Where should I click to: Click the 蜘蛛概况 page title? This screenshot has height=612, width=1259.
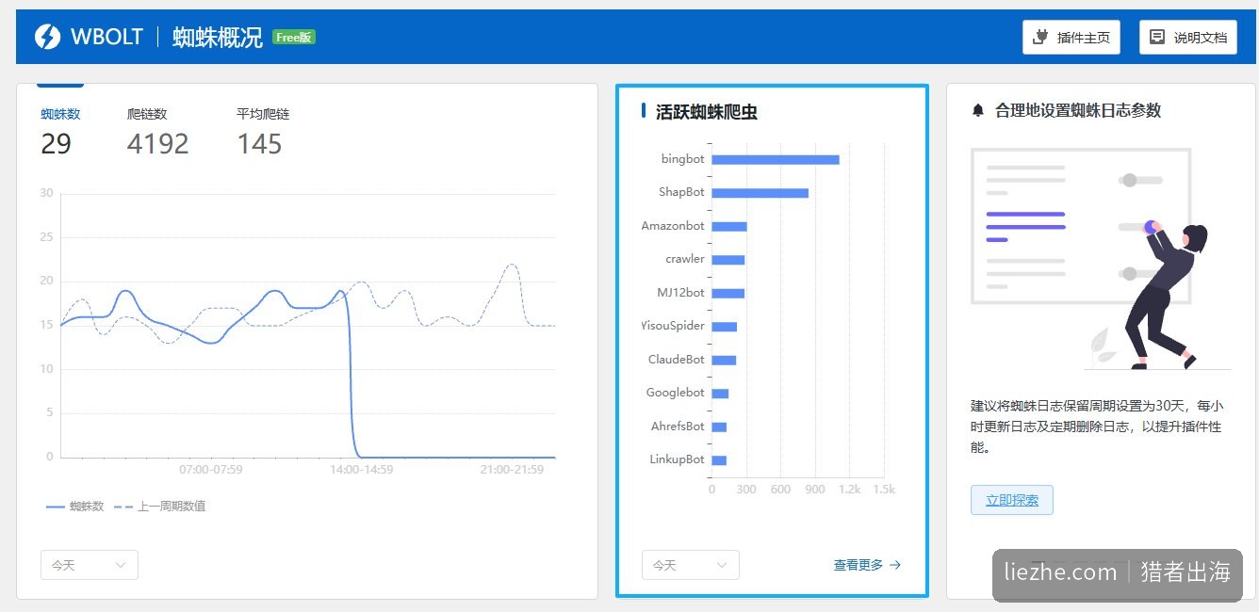[218, 38]
